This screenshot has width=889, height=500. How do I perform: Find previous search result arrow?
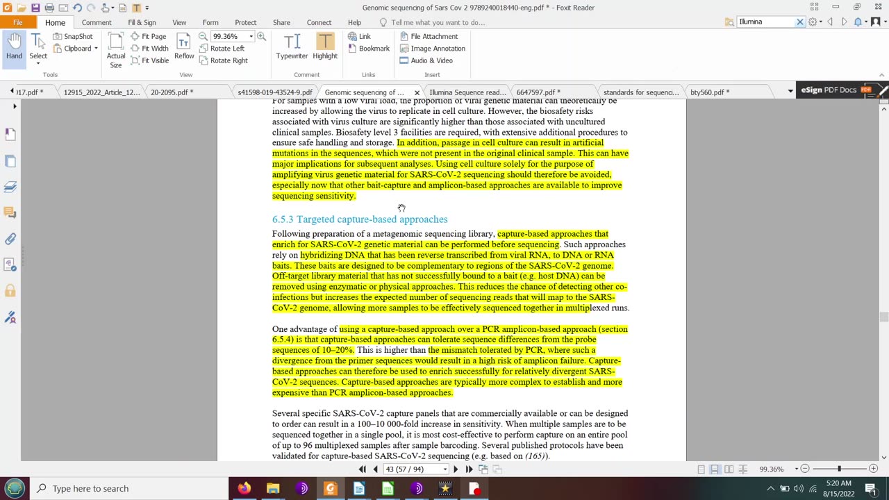click(x=830, y=22)
